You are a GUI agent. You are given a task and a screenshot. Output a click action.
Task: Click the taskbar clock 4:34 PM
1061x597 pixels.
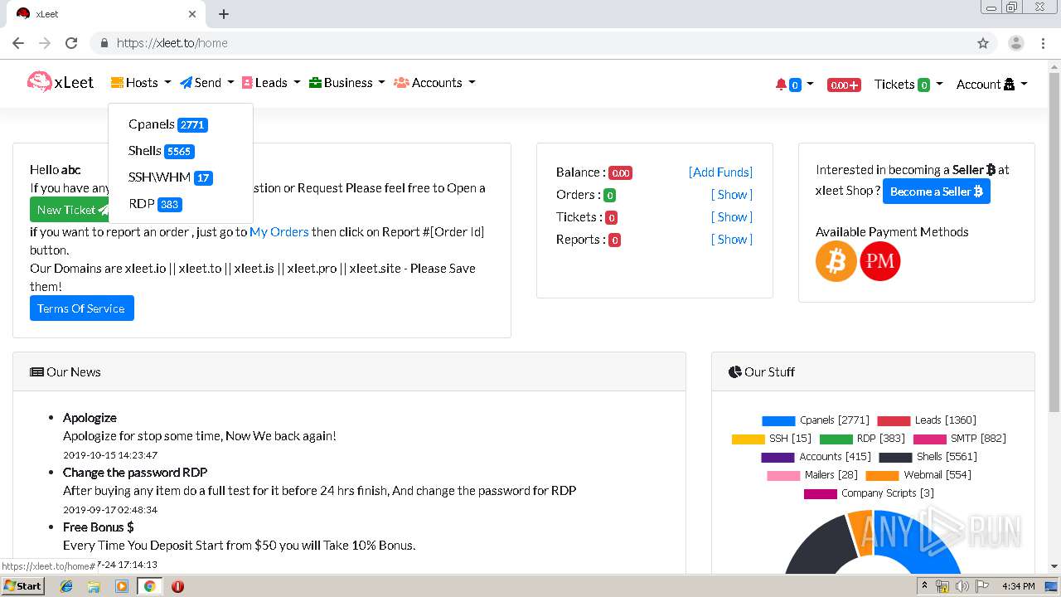click(x=1018, y=586)
